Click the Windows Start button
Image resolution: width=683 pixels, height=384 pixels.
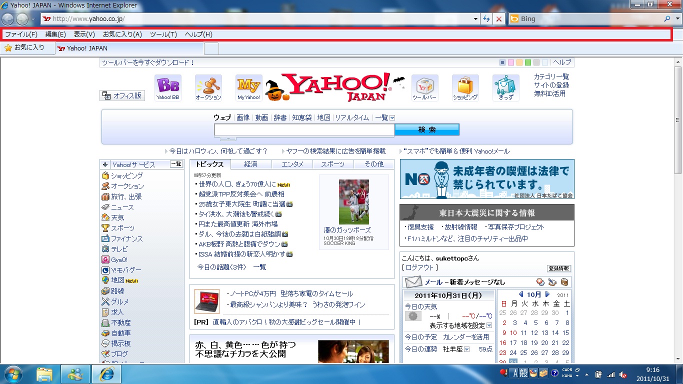click(13, 373)
